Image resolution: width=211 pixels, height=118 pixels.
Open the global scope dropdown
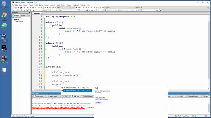click(x=120, y=8)
